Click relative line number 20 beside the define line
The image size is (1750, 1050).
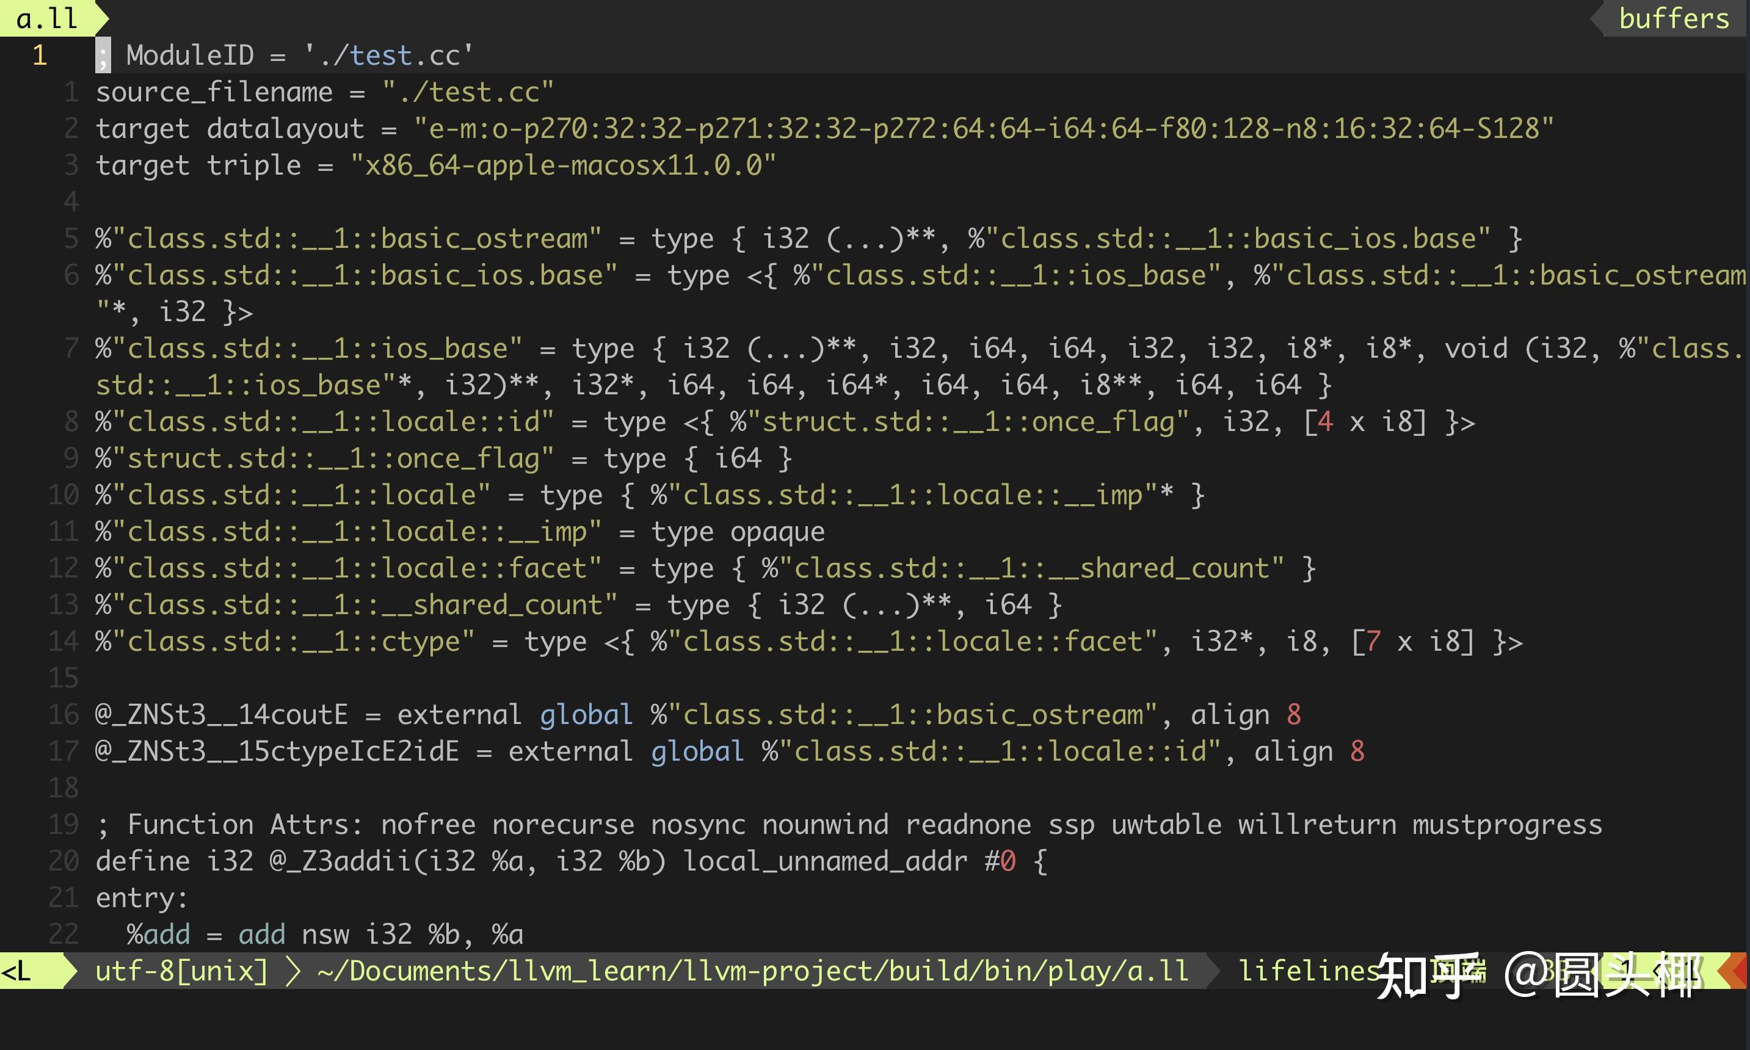(x=64, y=861)
